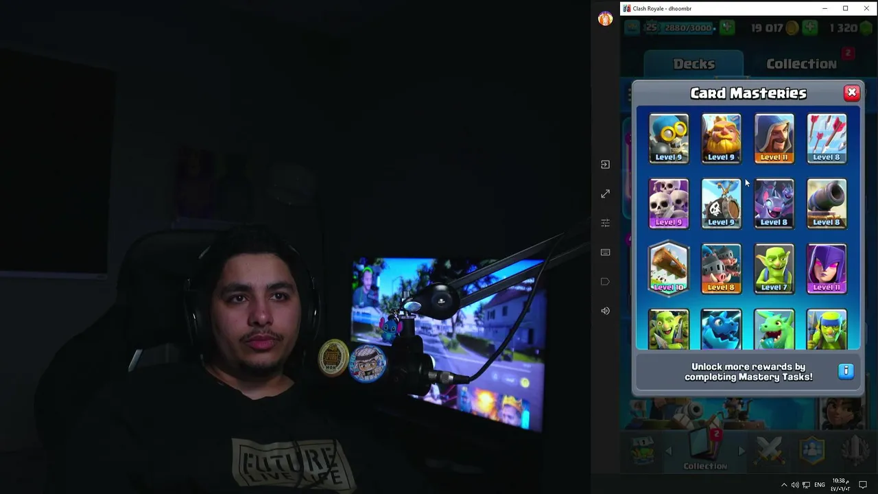Open the bottom Collection cards tab
Viewport: 878px width, 494px height.
coord(705,451)
